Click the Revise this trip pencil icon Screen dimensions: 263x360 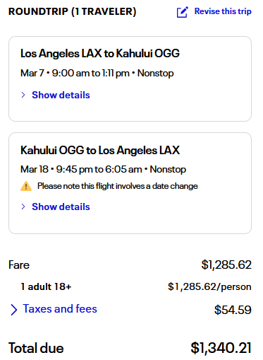coord(183,12)
